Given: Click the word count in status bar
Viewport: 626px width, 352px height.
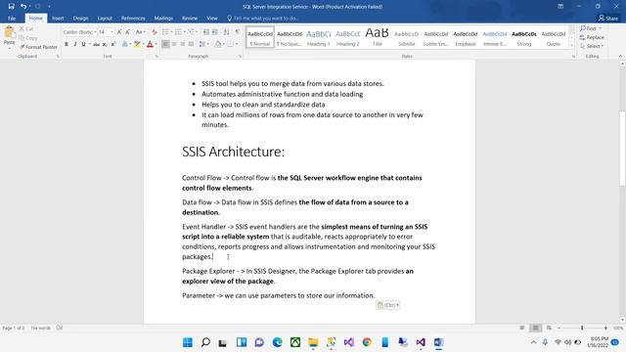Looking at the screenshot, I should [x=41, y=329].
